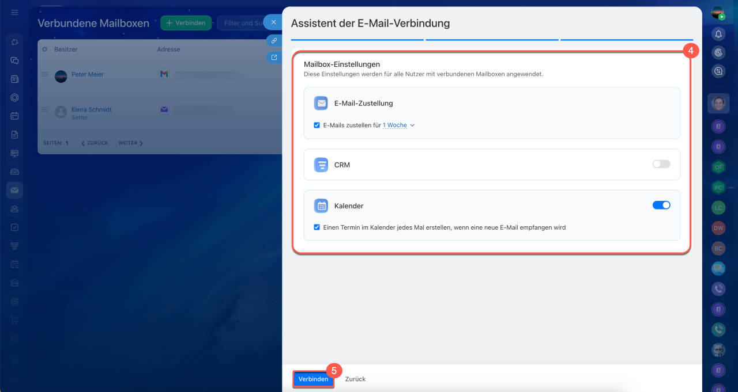This screenshot has height=392, width=738.
Task: Open the webmail envelope sidebar icon
Action: 15,190
